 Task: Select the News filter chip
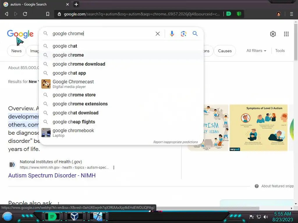[x=16, y=51]
